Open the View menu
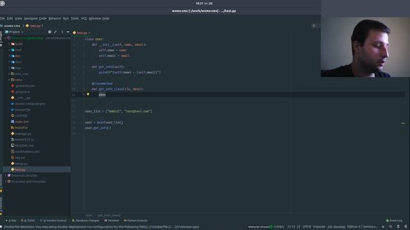 pos(19,19)
